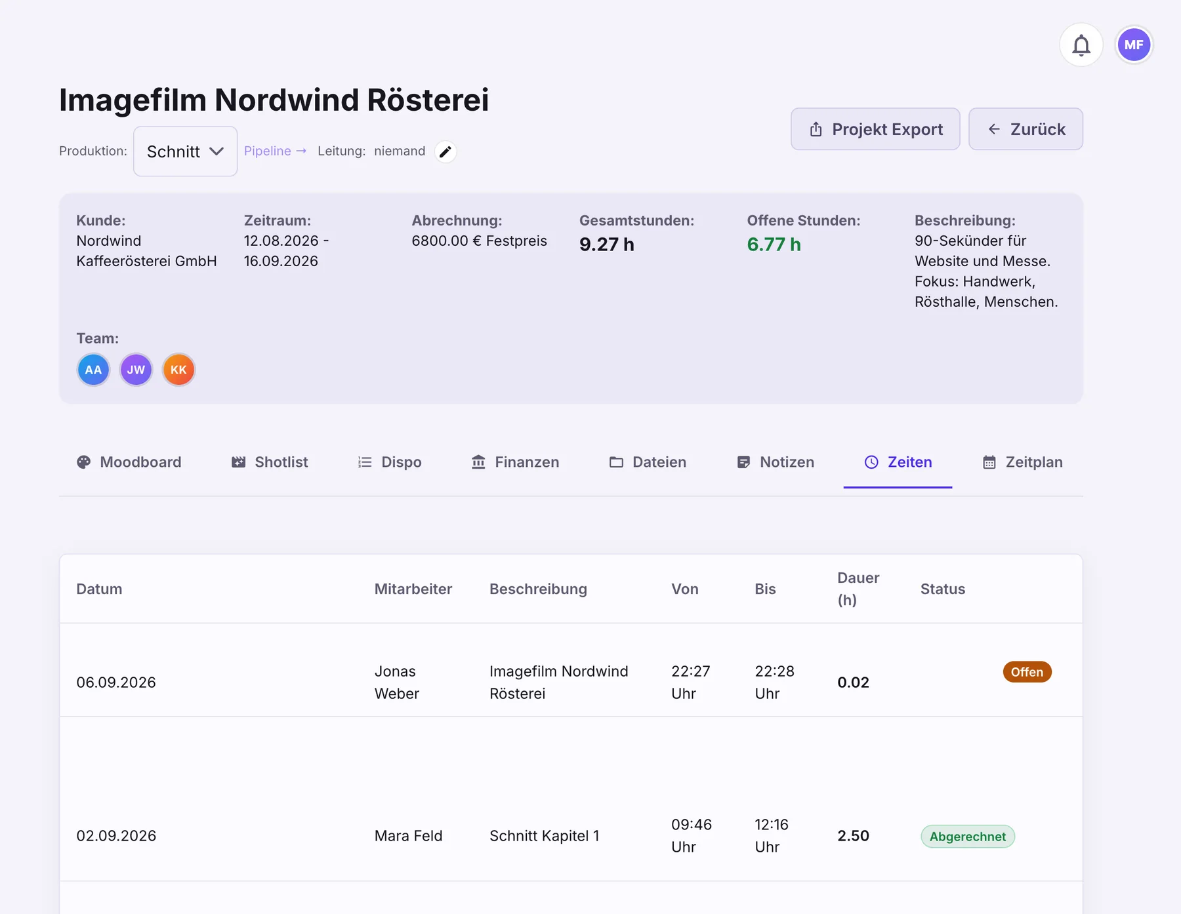The image size is (1181, 914).
Task: Click the Datum column header
Action: point(99,589)
